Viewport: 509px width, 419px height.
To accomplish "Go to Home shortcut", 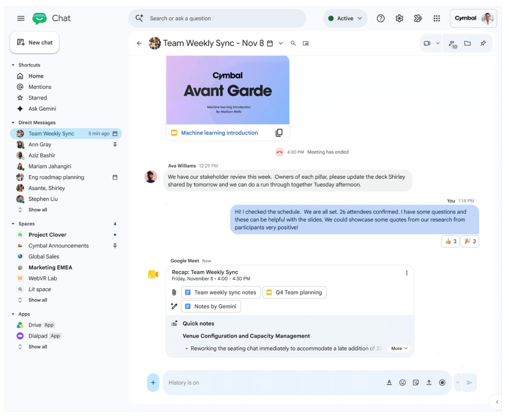I will 36,76.
